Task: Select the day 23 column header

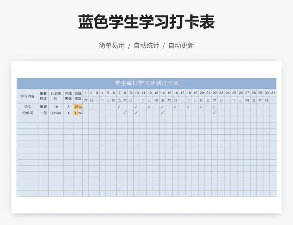Action: [221, 93]
